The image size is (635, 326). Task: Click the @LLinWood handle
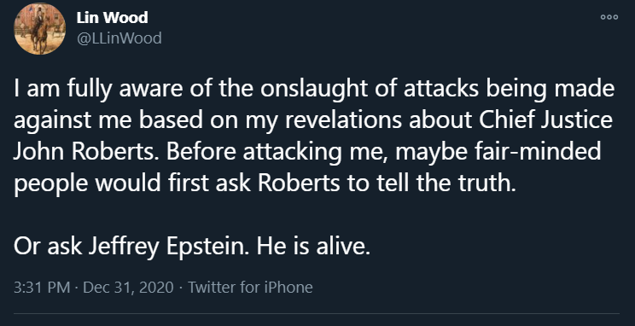[119, 38]
